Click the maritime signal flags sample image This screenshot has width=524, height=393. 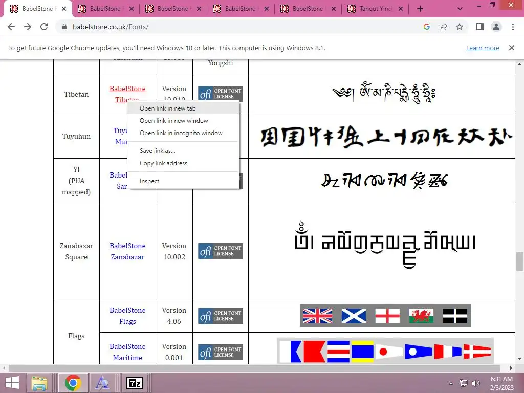385,351
